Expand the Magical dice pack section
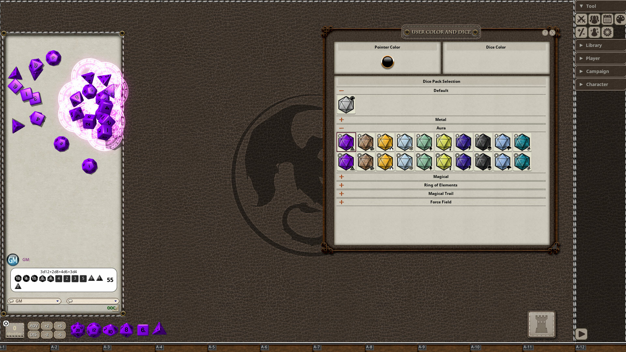Viewport: 626px width, 352px height. 342,176
